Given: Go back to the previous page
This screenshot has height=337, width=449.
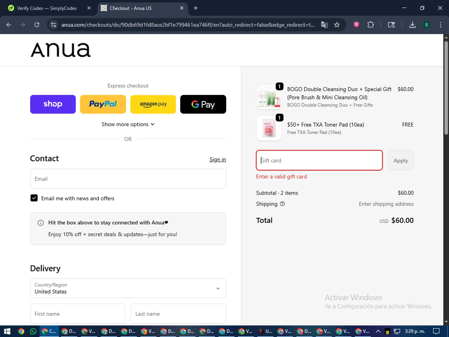Looking at the screenshot, I should (x=9, y=25).
